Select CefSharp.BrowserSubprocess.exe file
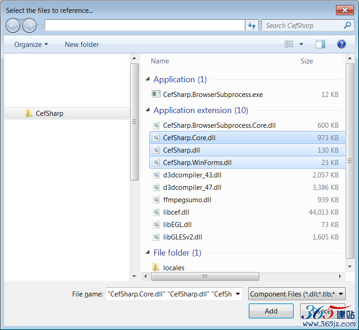This screenshot has width=359, height=330. (247, 94)
